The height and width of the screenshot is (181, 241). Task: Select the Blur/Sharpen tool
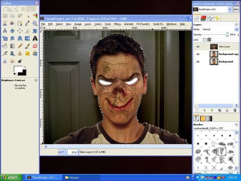tap(5, 61)
